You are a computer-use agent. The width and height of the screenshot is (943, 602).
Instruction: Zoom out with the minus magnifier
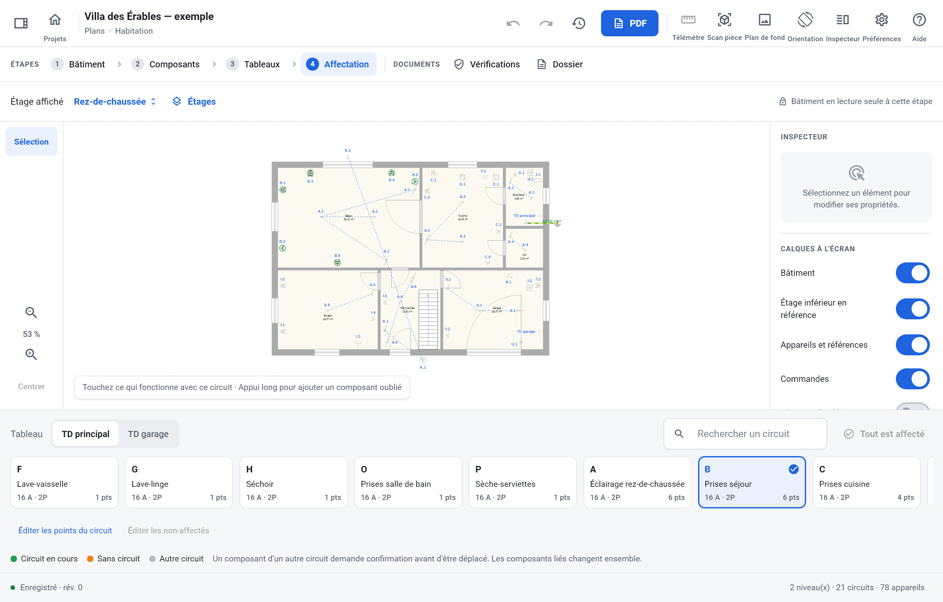[31, 312]
